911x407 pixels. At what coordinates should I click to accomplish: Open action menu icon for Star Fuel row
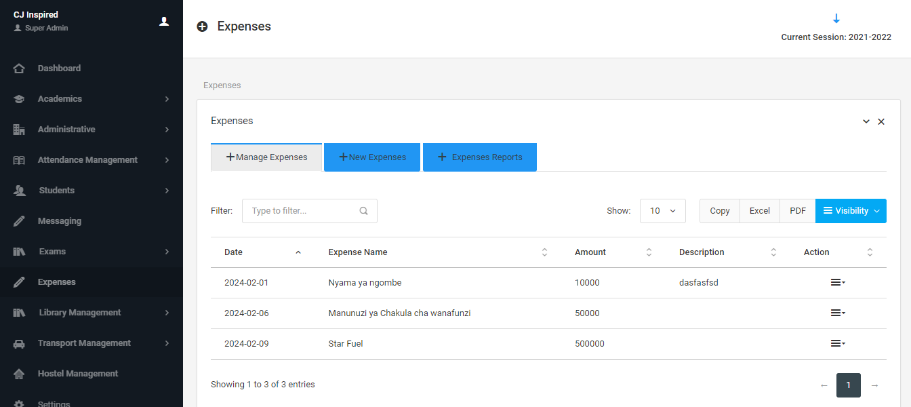[x=837, y=344]
